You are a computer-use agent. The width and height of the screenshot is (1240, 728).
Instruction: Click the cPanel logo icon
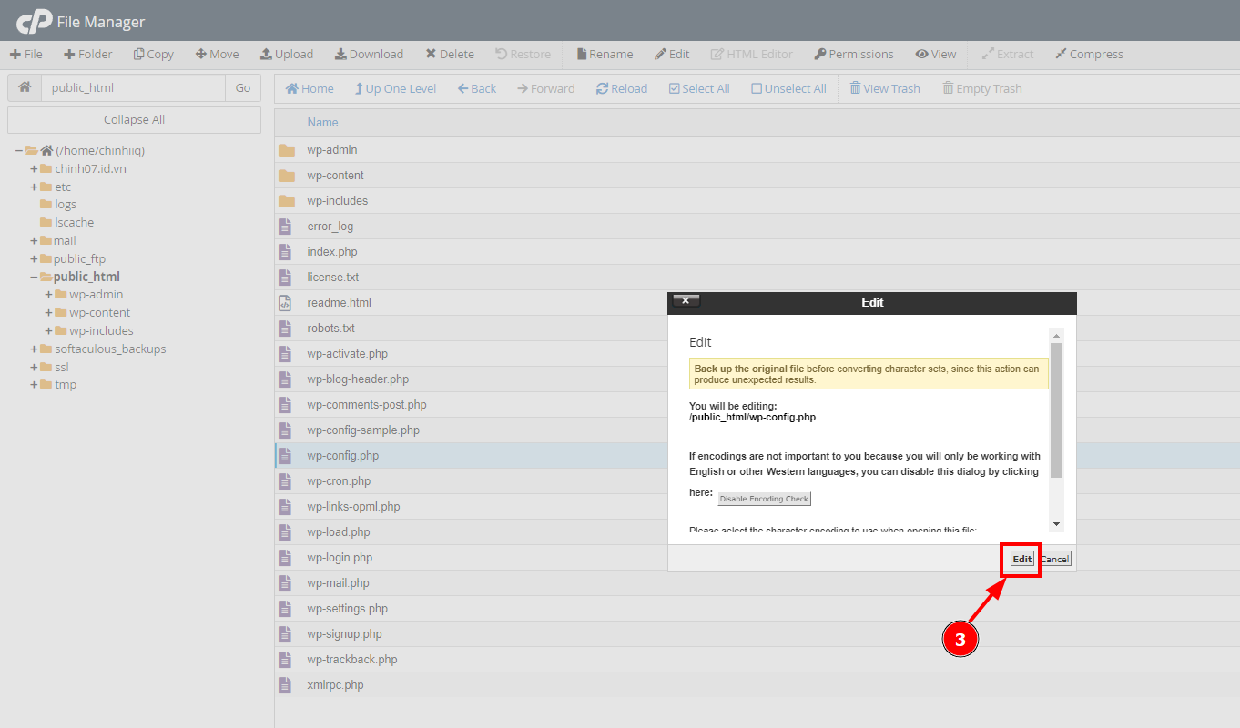tap(34, 21)
